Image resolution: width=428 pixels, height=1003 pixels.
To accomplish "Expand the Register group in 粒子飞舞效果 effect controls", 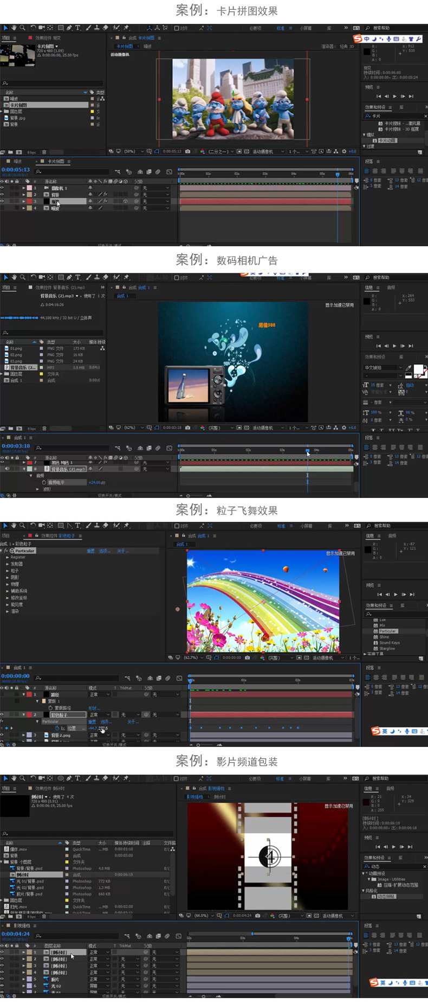I will pos(8,557).
